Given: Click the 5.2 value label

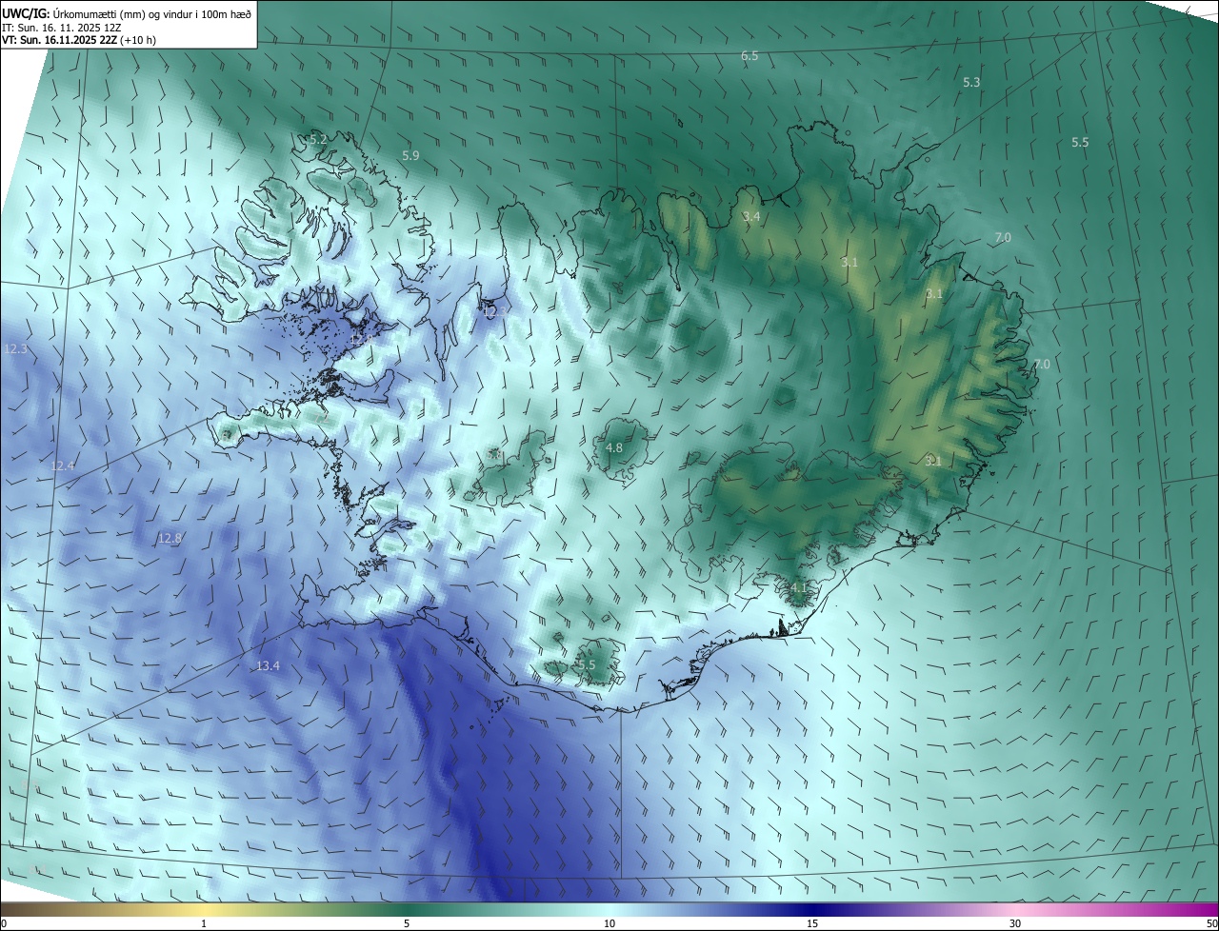Looking at the screenshot, I should point(318,140).
